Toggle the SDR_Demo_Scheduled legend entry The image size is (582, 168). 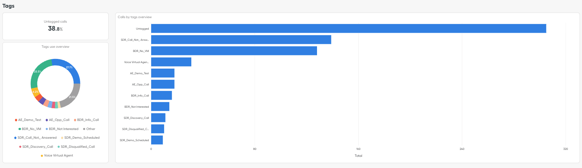point(80,138)
